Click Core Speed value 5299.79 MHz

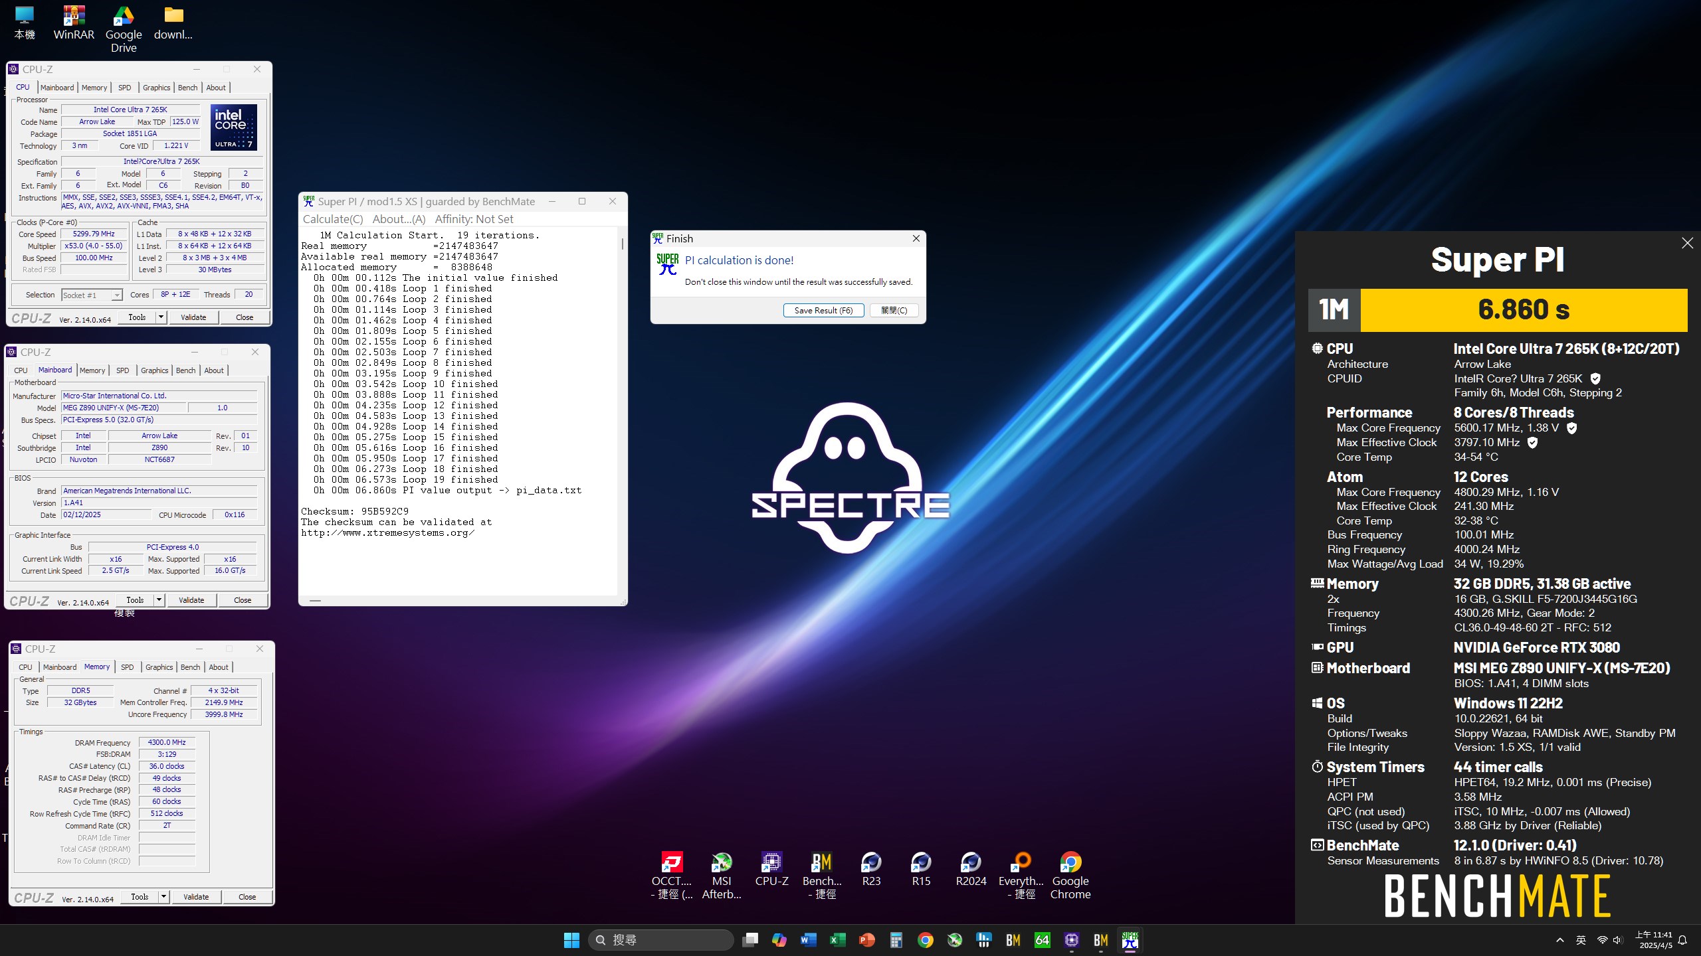pos(94,234)
